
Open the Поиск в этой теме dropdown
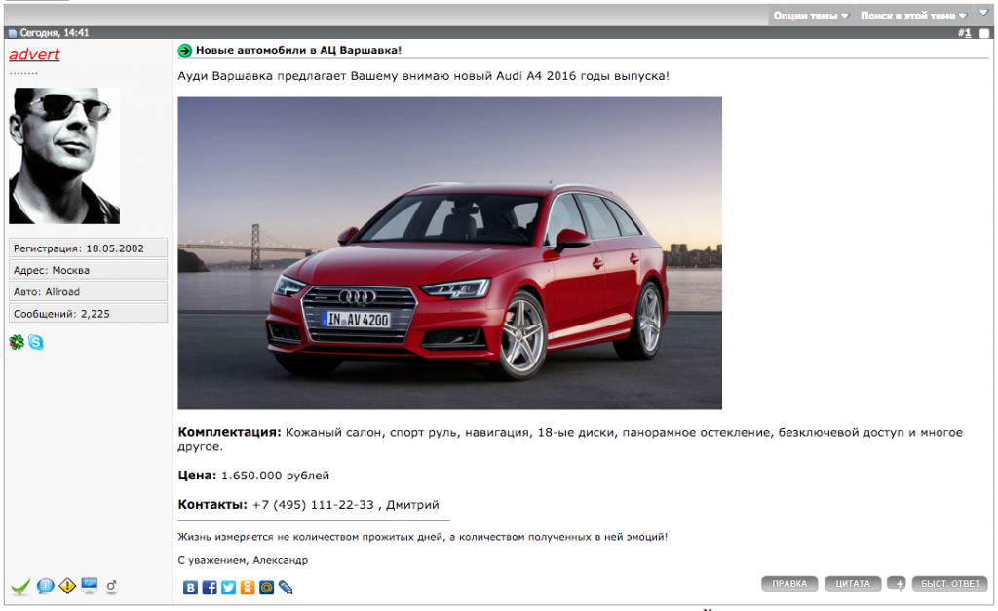click(x=914, y=16)
